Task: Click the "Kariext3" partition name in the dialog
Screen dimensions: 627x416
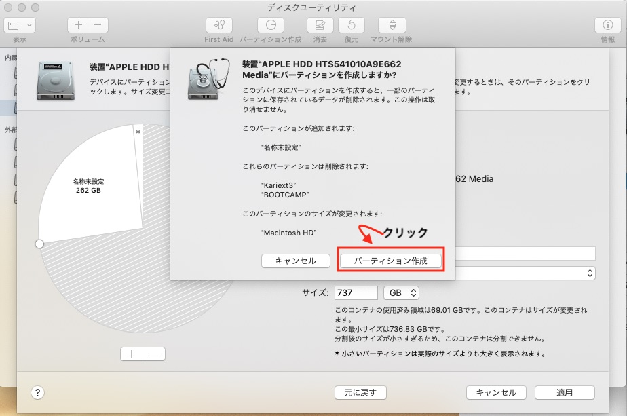Action: pos(279,185)
